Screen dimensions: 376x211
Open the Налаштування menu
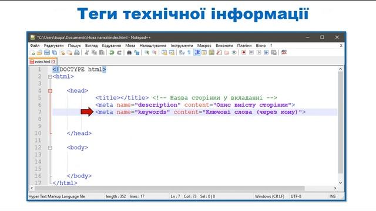pyautogui.click(x=153, y=46)
